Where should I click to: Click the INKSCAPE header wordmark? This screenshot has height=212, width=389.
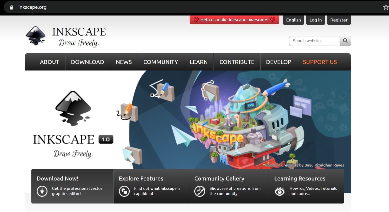point(79,32)
